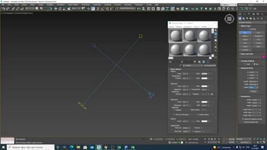Open the Customize menu
The width and height of the screenshot is (267, 150).
[x=97, y=5]
